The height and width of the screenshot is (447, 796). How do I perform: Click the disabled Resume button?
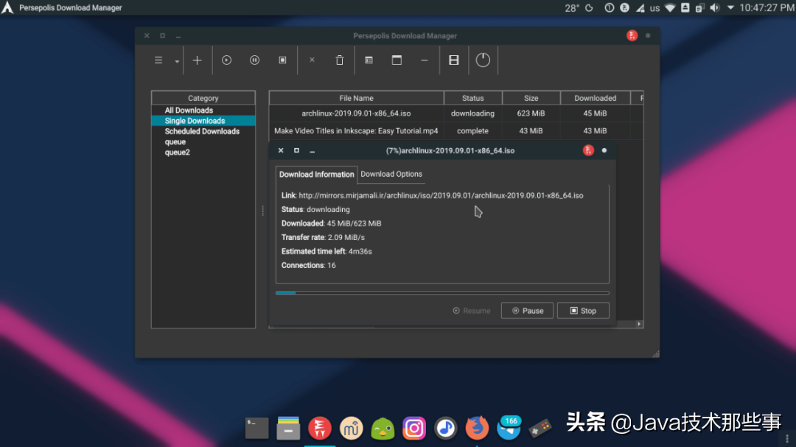[x=472, y=311]
